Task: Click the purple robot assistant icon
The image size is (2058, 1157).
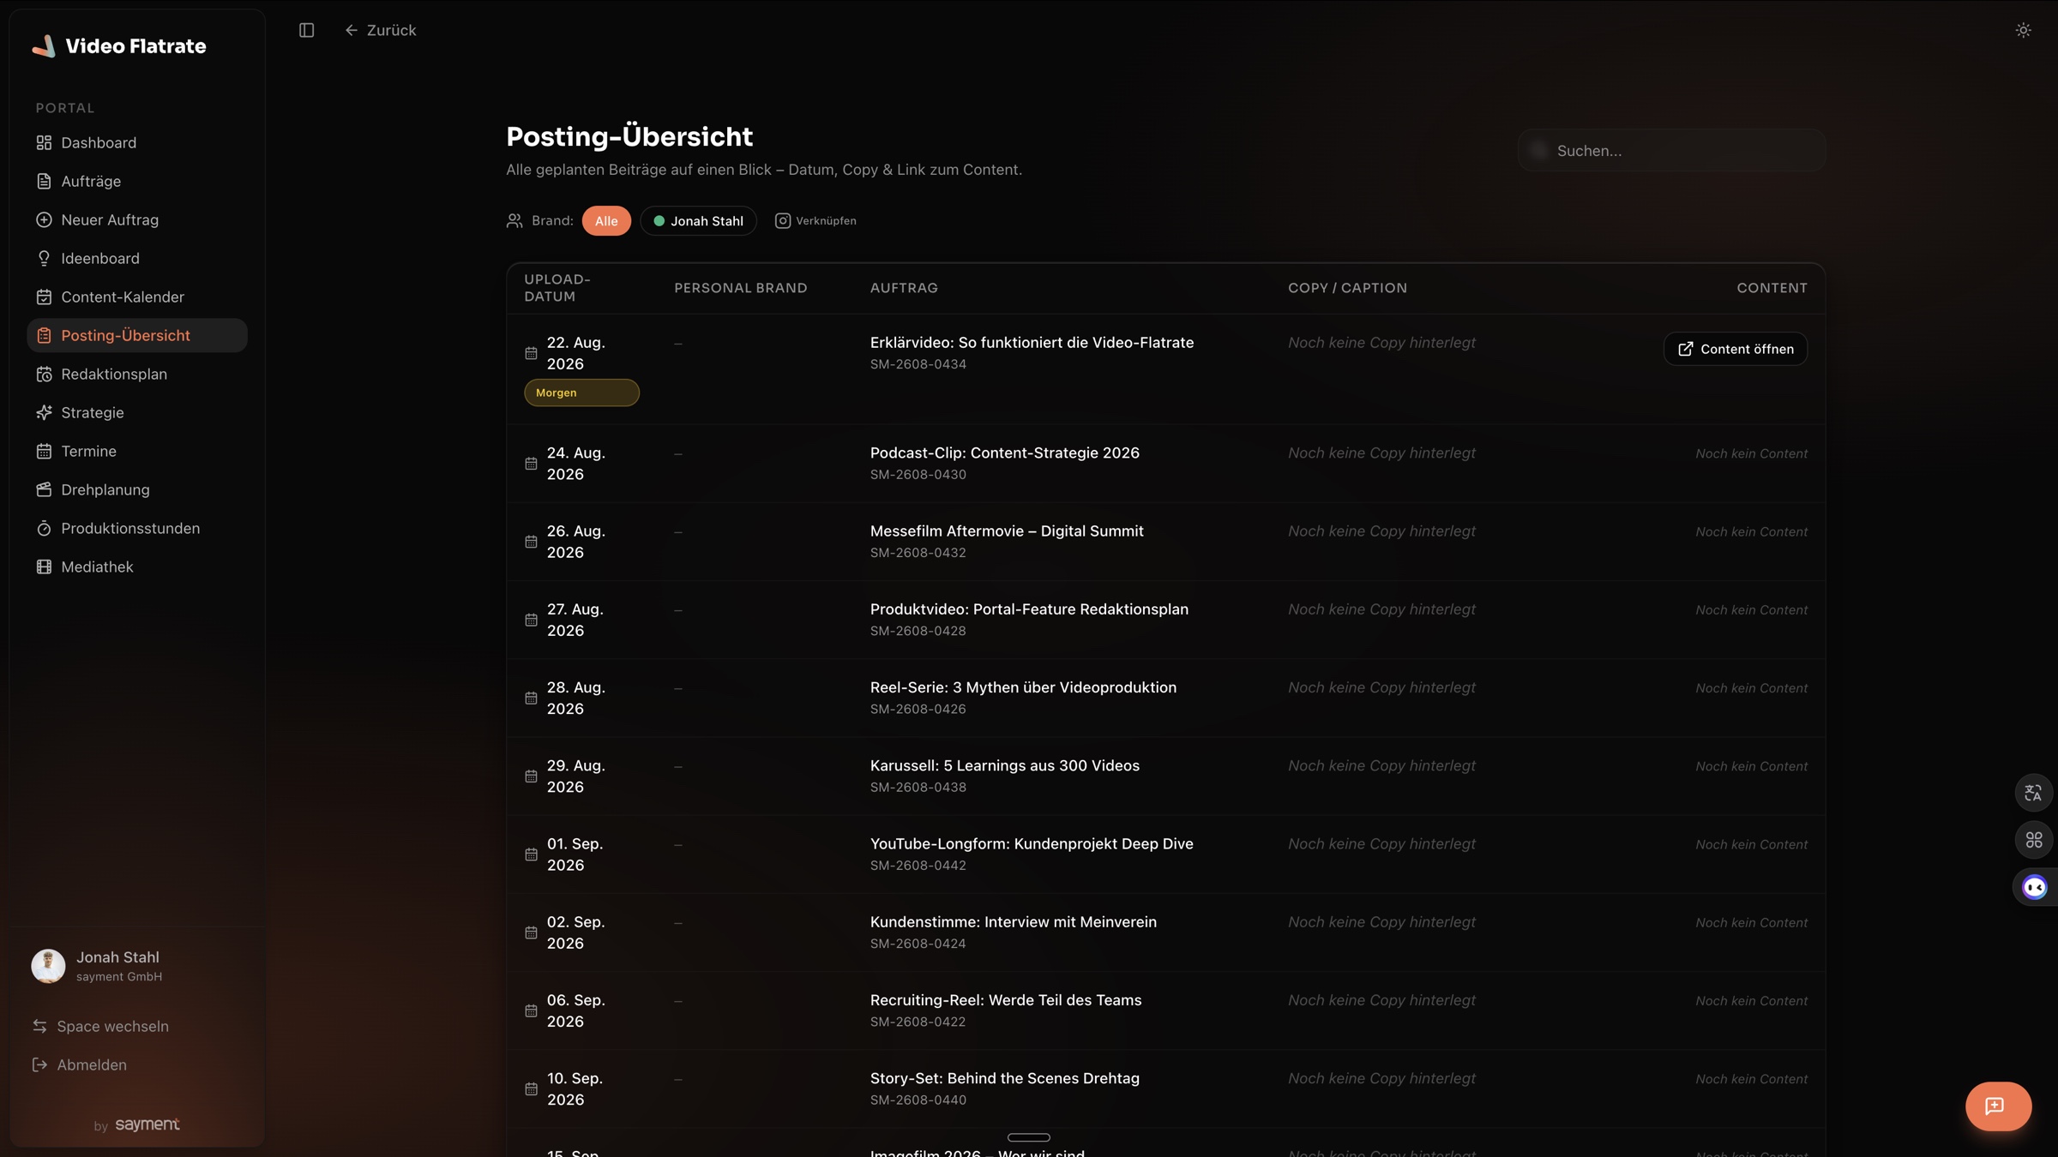Action: (x=2034, y=887)
